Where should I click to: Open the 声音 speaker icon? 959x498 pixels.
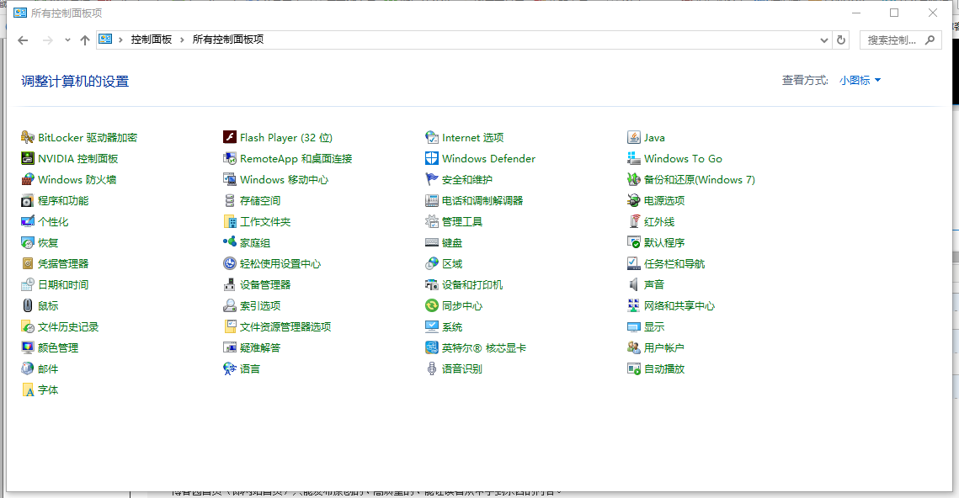coord(634,284)
